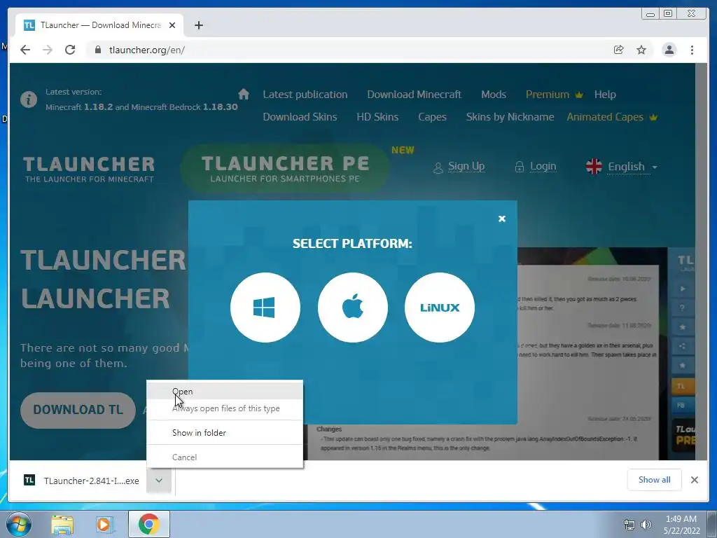Select the Windows platform icon
Viewport: 717px width, 538px height.
tap(265, 308)
